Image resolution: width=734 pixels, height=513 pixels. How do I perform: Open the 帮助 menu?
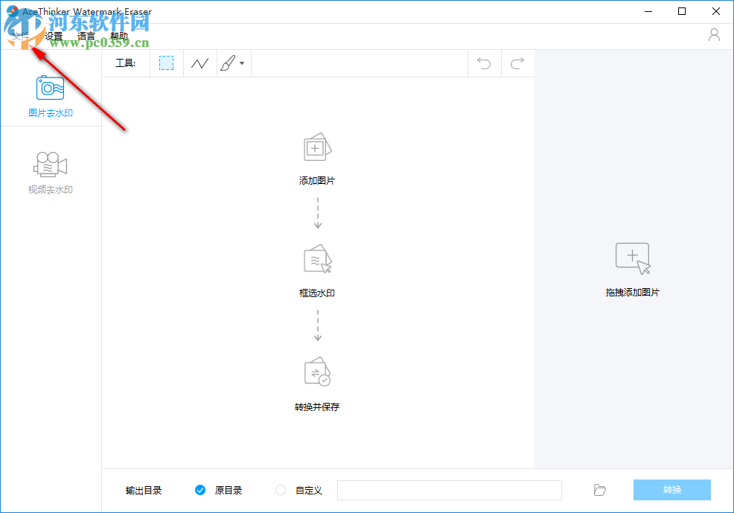point(119,35)
